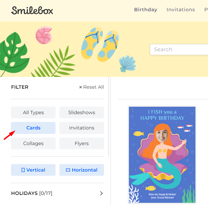Choose the Collages filter button
The width and height of the screenshot is (208, 205).
coord(33,143)
